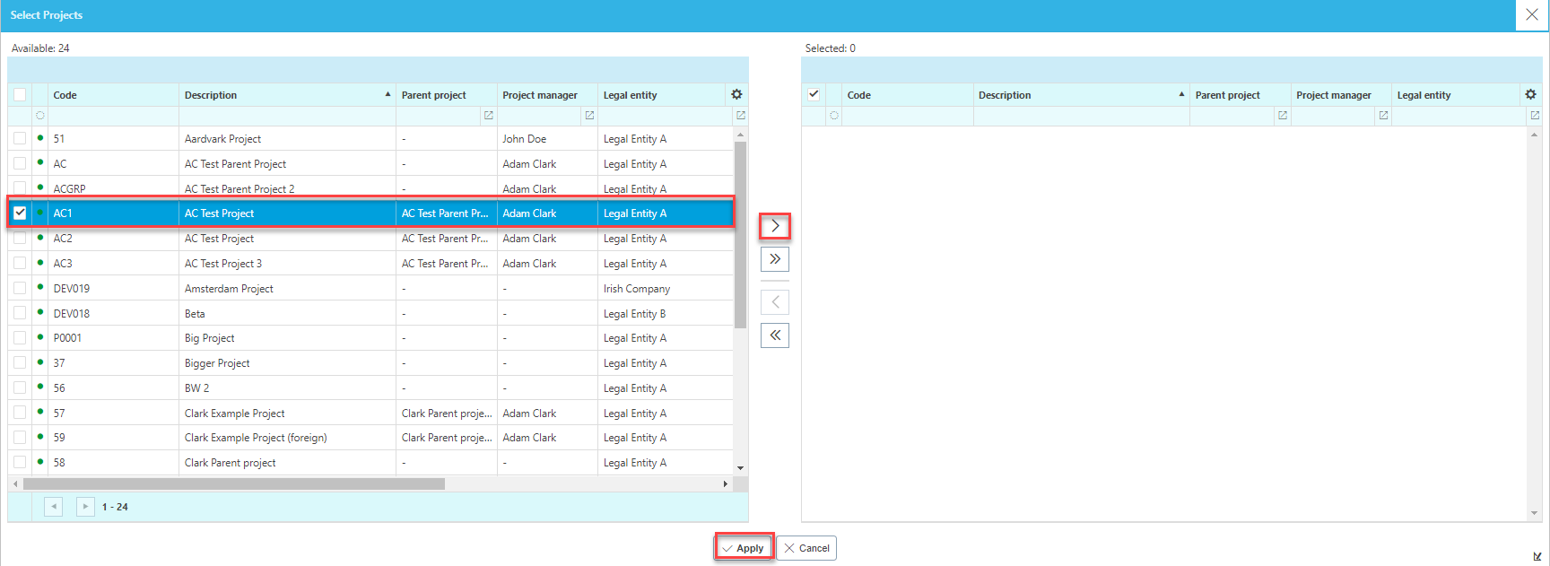
Task: Open Project manager filter lookup in Selected grid
Action: pos(1383,116)
